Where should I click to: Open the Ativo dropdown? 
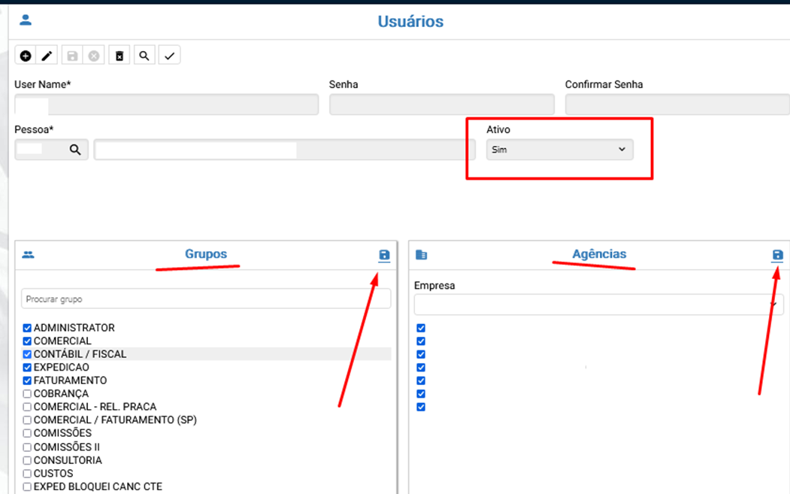pos(559,150)
